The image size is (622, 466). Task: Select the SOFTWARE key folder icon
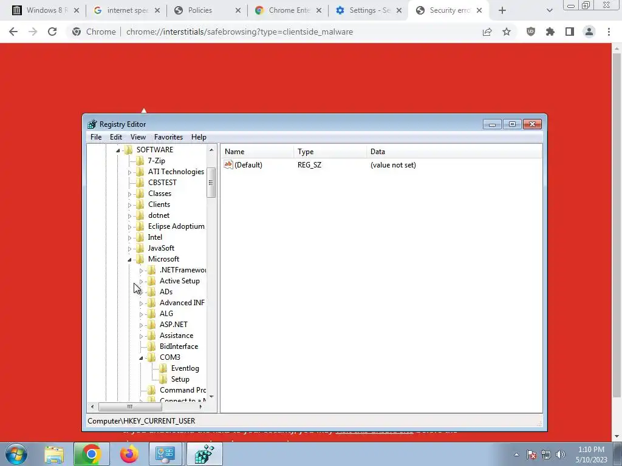129,149
